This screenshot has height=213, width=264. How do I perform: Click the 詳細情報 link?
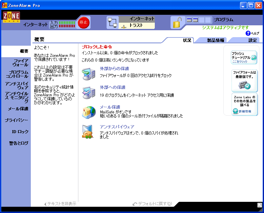pyautogui.click(x=245, y=111)
